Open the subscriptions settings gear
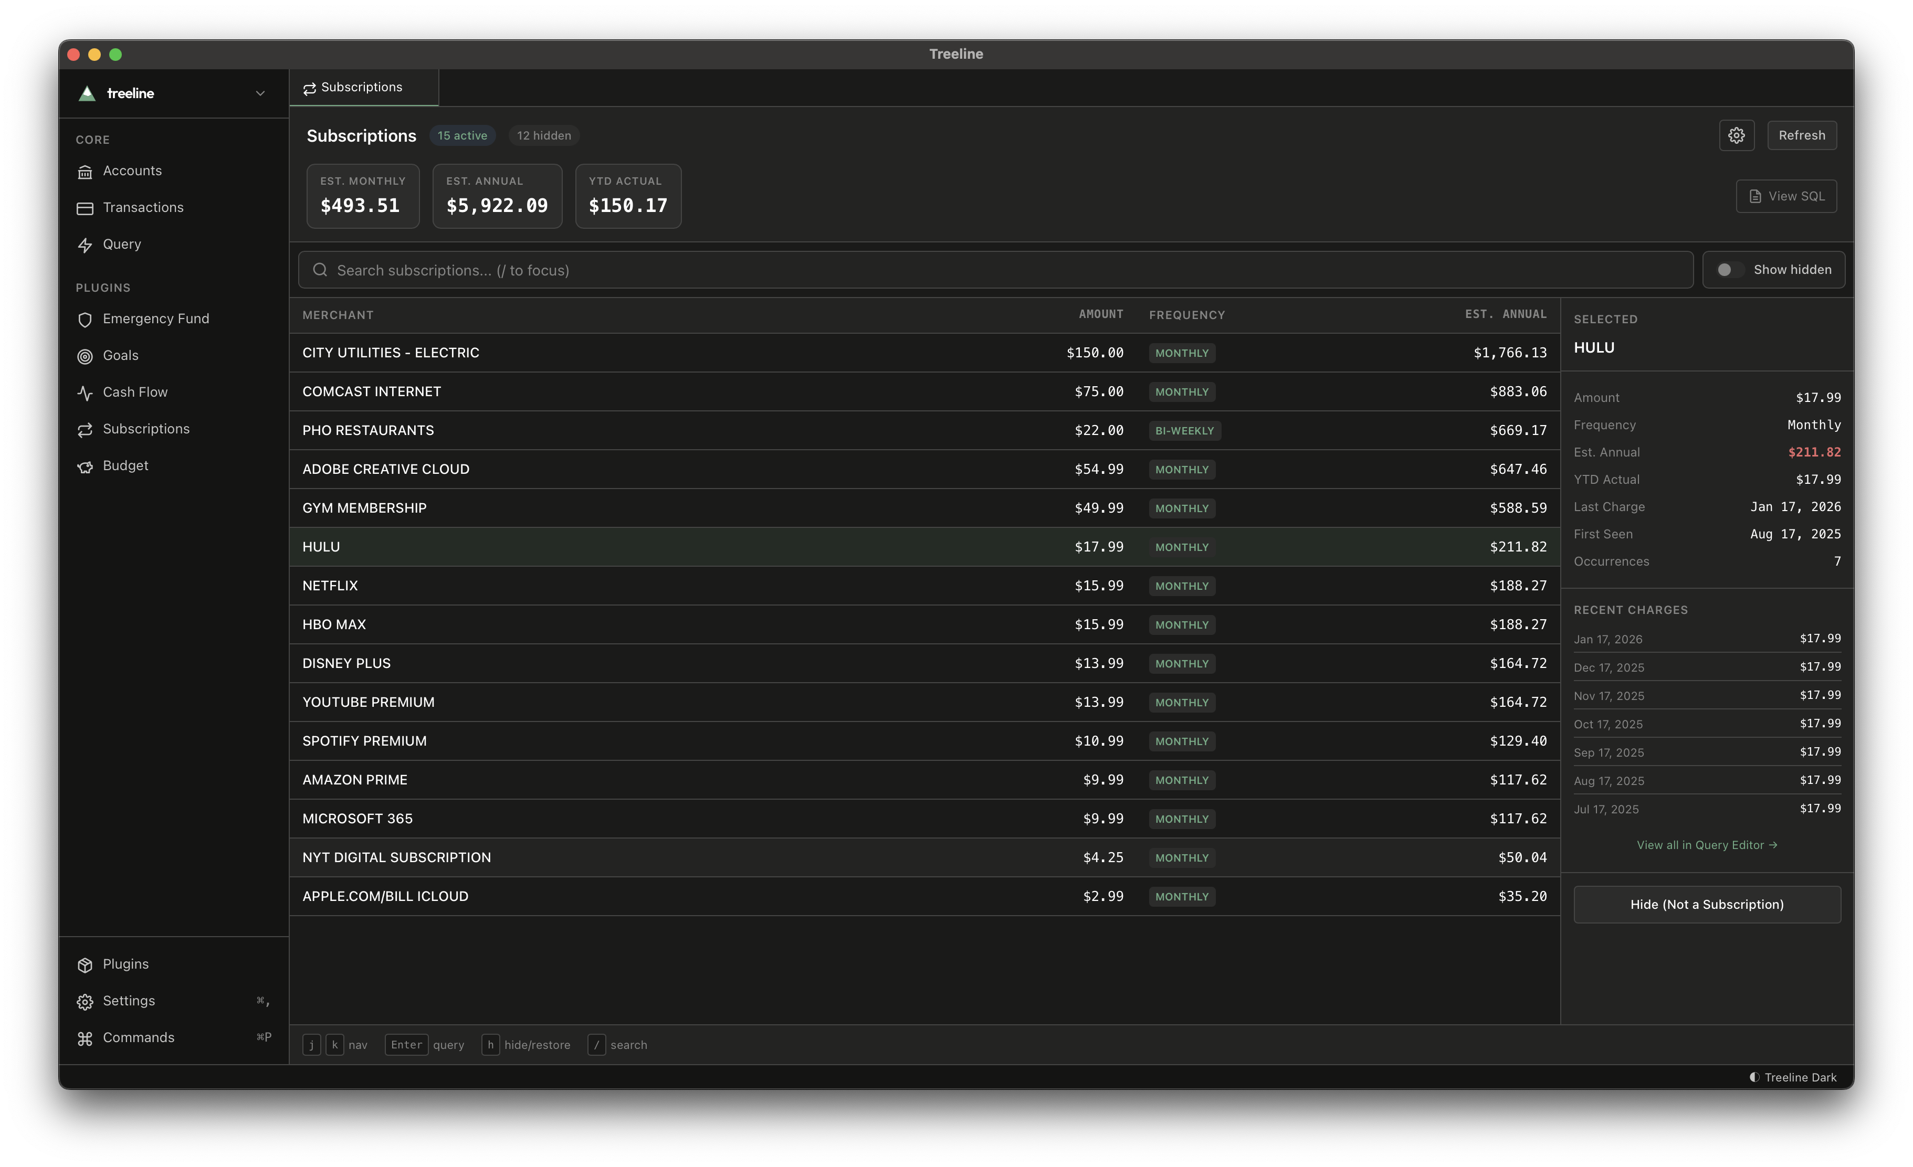 [x=1737, y=134]
